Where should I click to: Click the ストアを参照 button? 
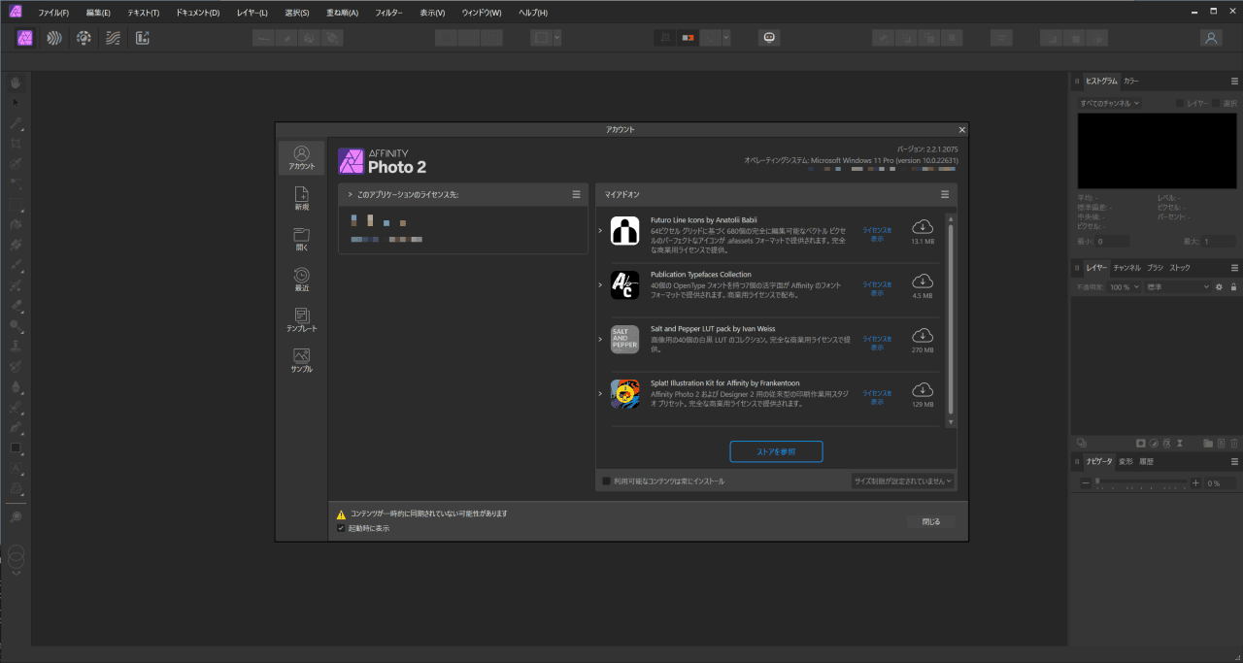pos(776,451)
